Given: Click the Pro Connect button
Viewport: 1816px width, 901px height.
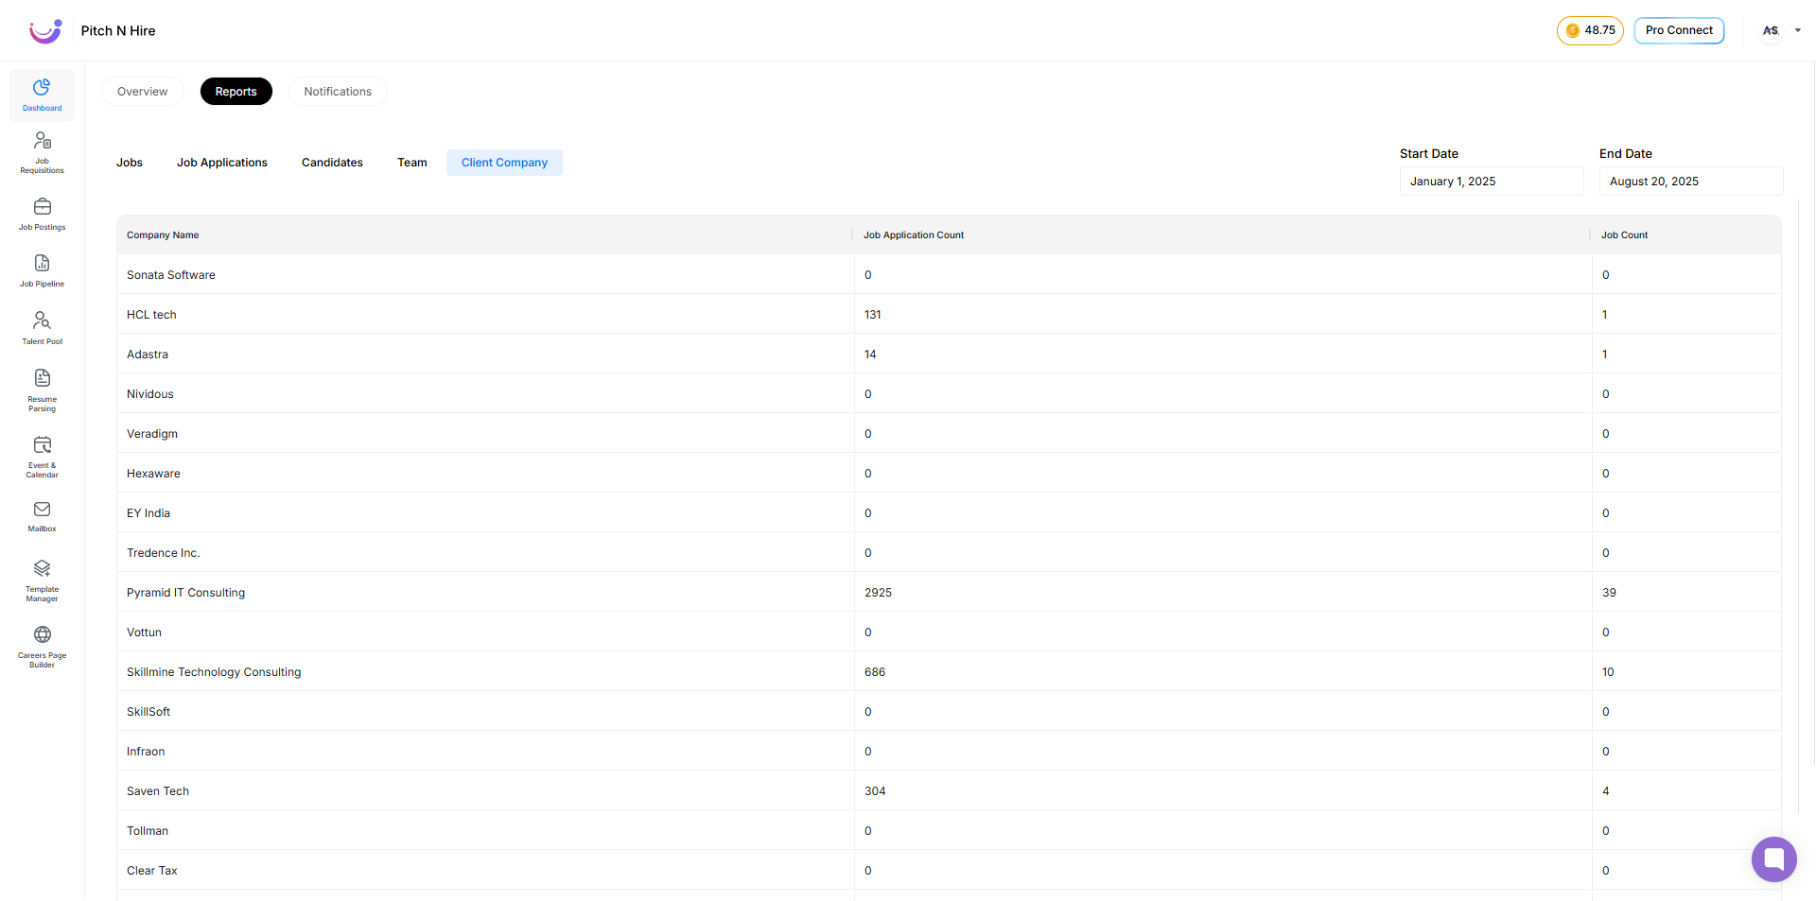Looking at the screenshot, I should (1679, 30).
